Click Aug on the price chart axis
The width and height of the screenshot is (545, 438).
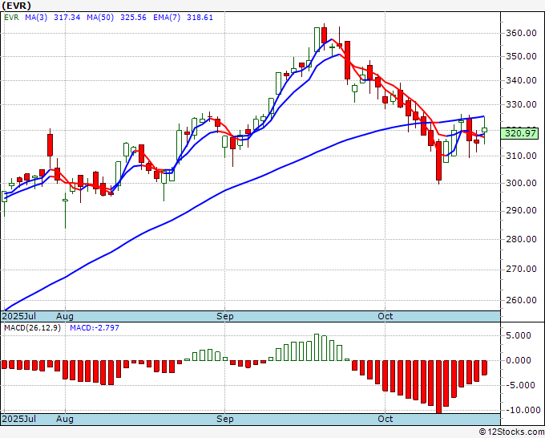(x=65, y=316)
